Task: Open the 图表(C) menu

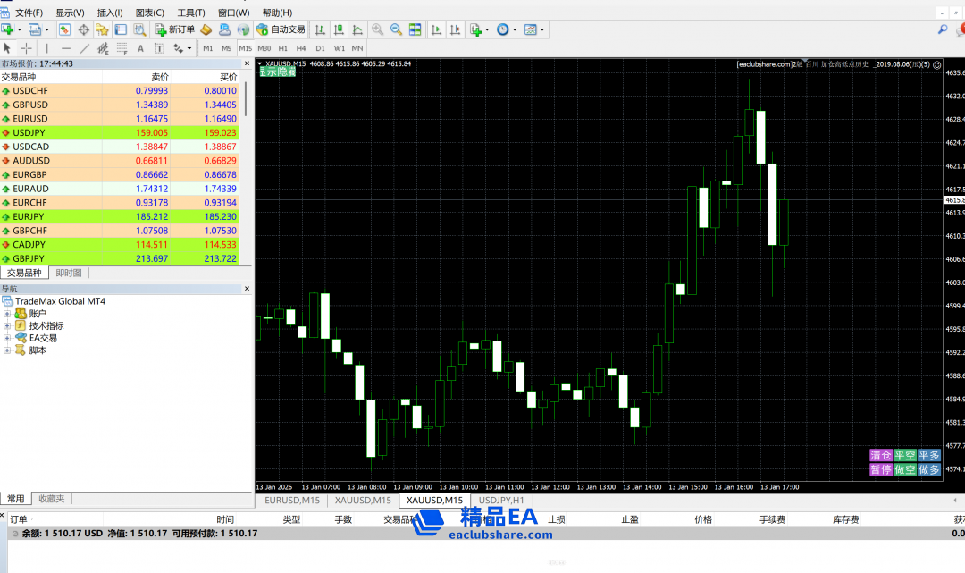Action: click(x=149, y=13)
